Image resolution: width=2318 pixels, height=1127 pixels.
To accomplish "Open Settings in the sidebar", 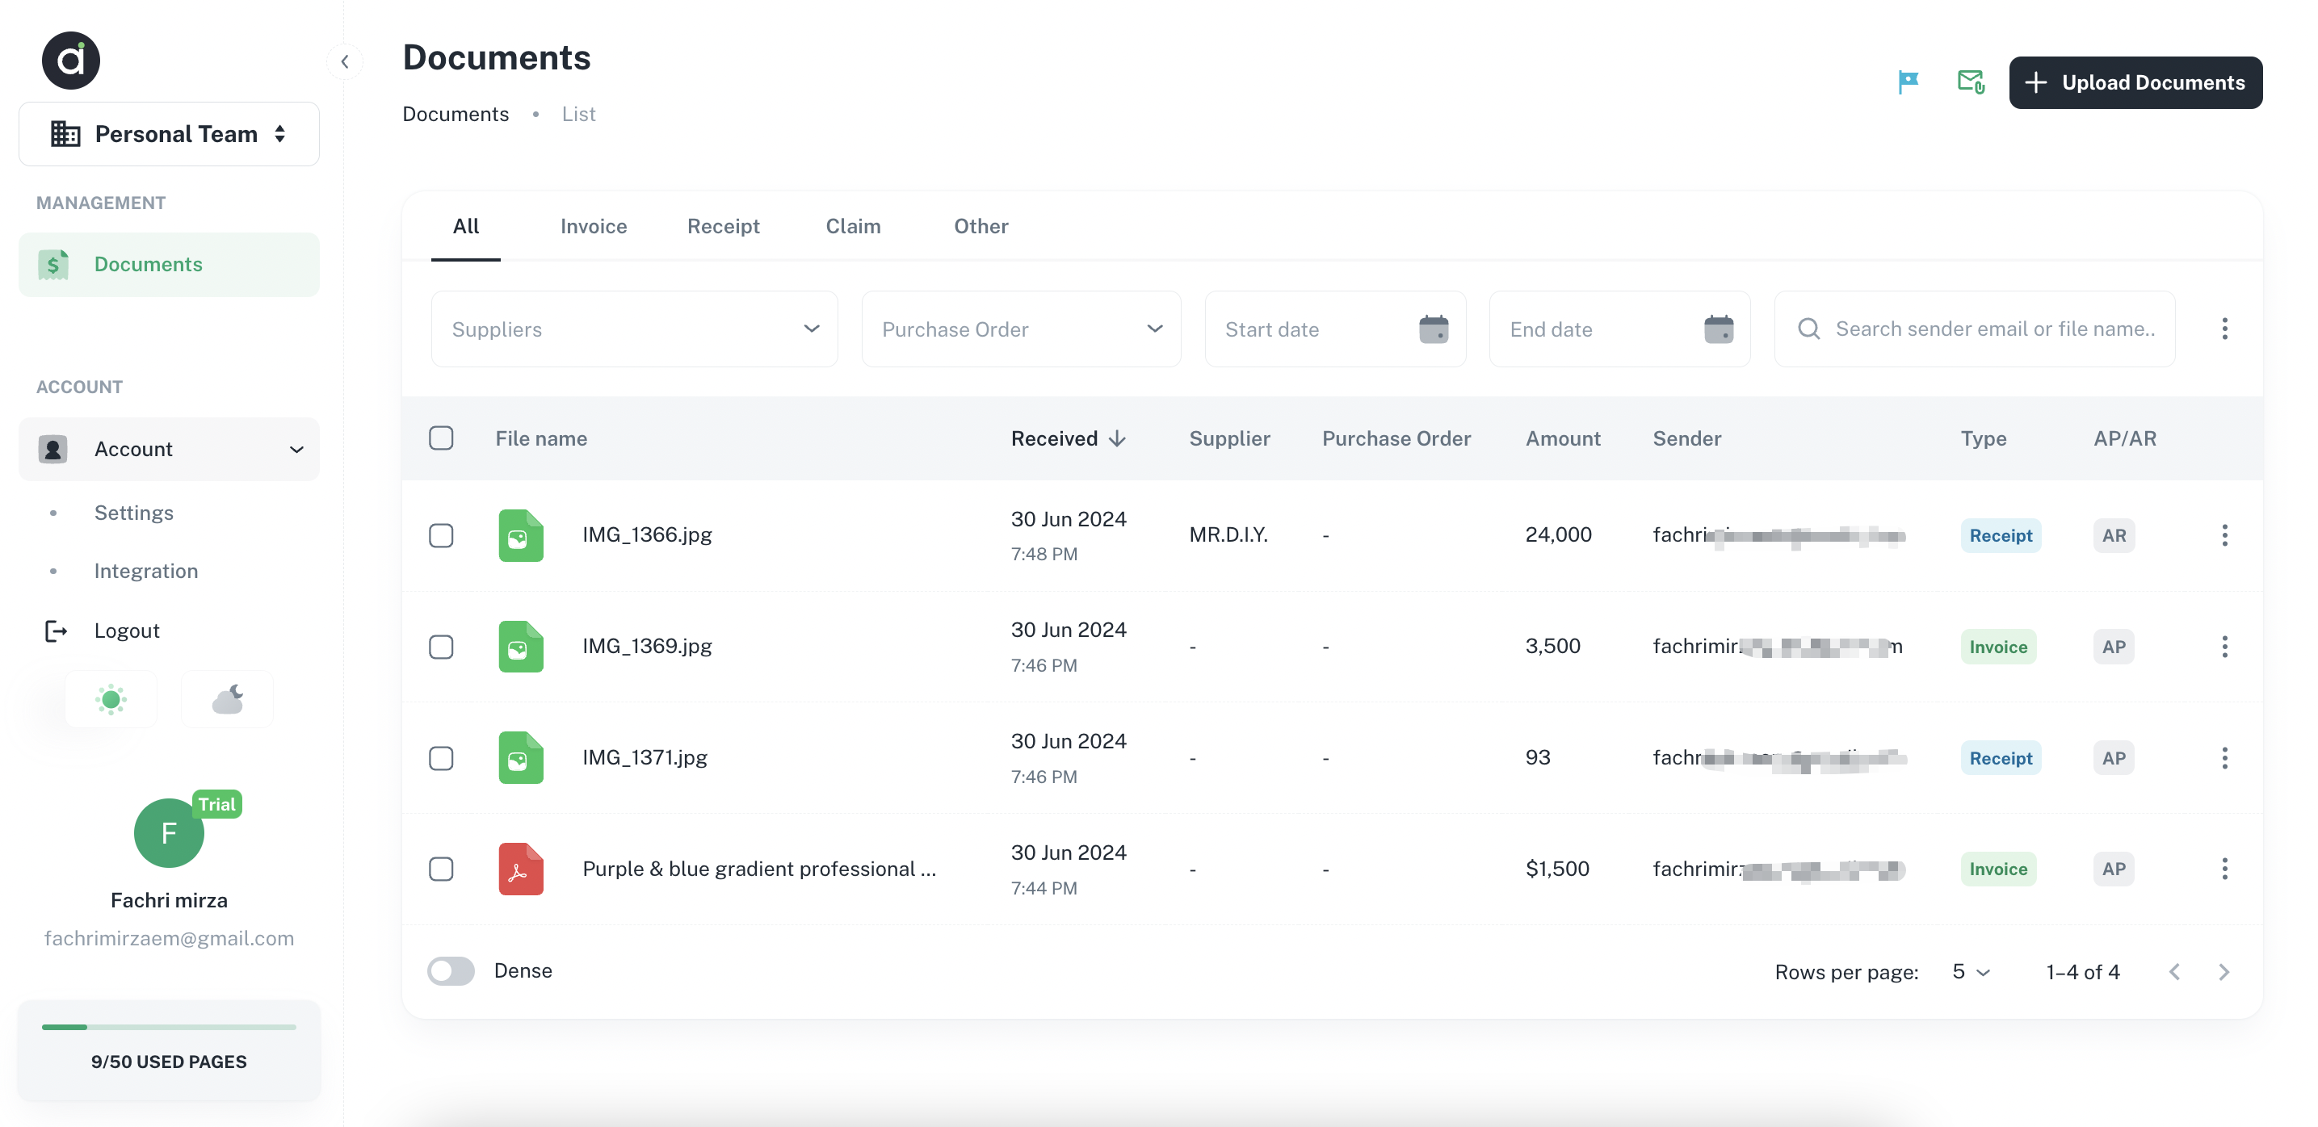I will click(134, 513).
